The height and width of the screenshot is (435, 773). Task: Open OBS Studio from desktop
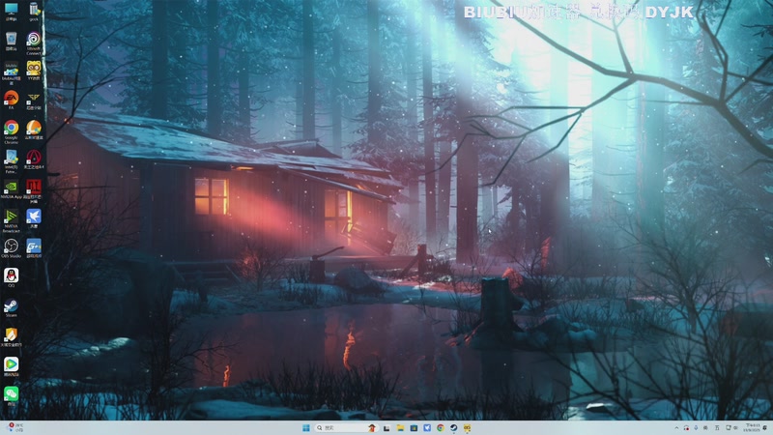pyautogui.click(x=11, y=248)
